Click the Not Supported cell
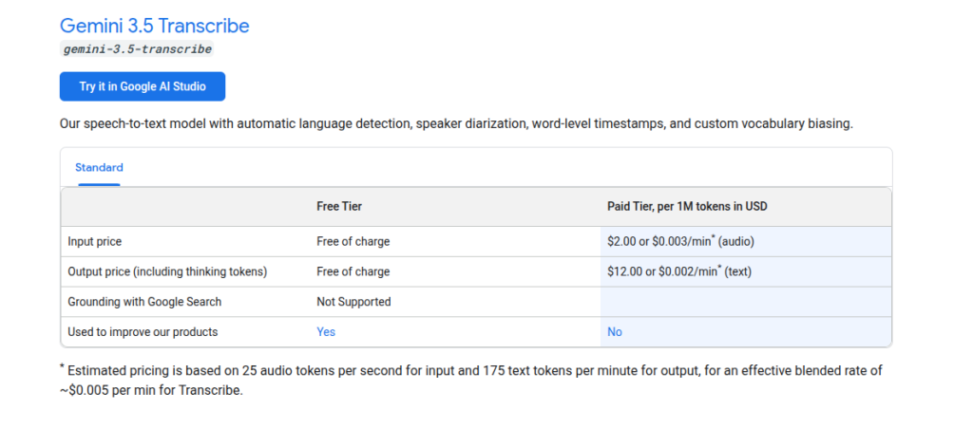Screen dimensions: 973x429 (353, 302)
